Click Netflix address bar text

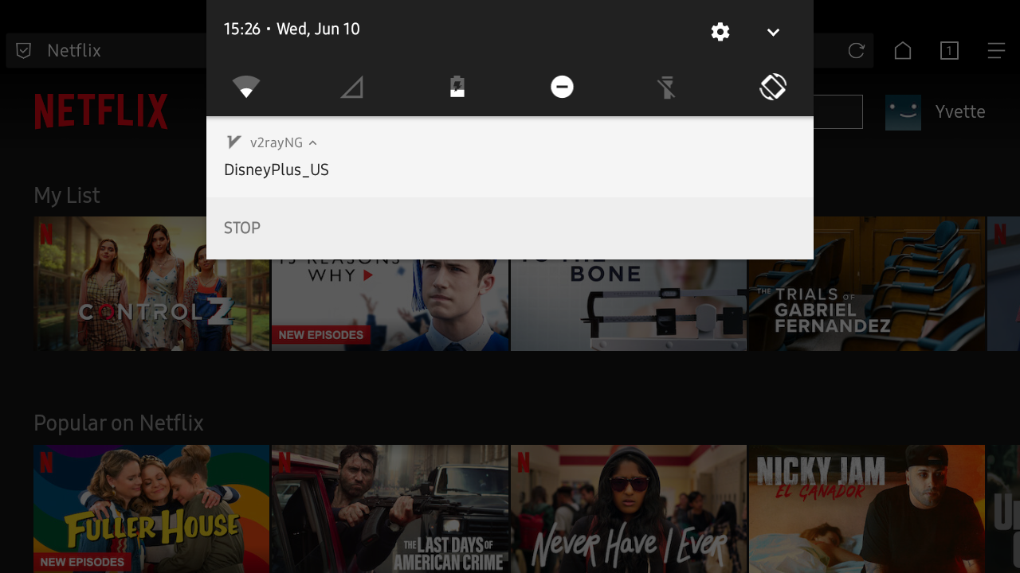pos(74,51)
